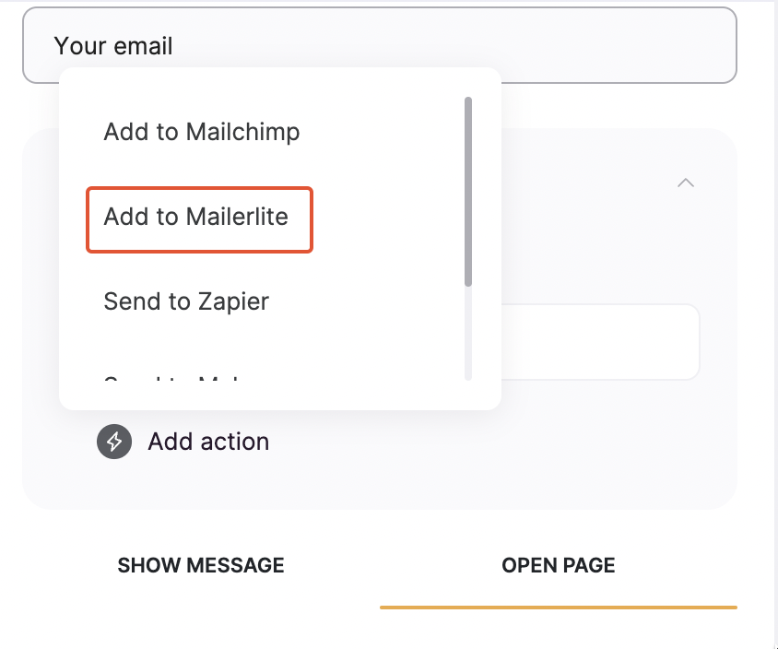Click the circular icon next to Add action

pos(113,442)
